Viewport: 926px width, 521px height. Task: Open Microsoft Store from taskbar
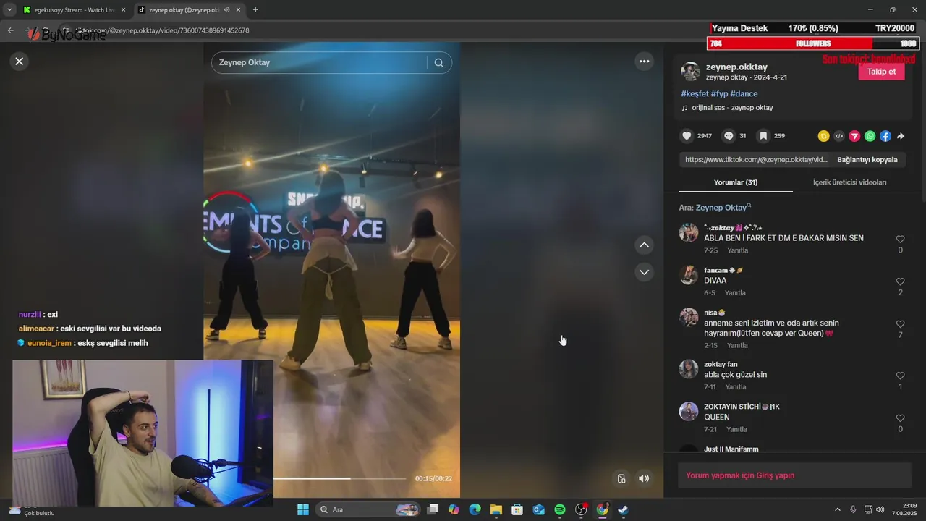[x=517, y=509]
